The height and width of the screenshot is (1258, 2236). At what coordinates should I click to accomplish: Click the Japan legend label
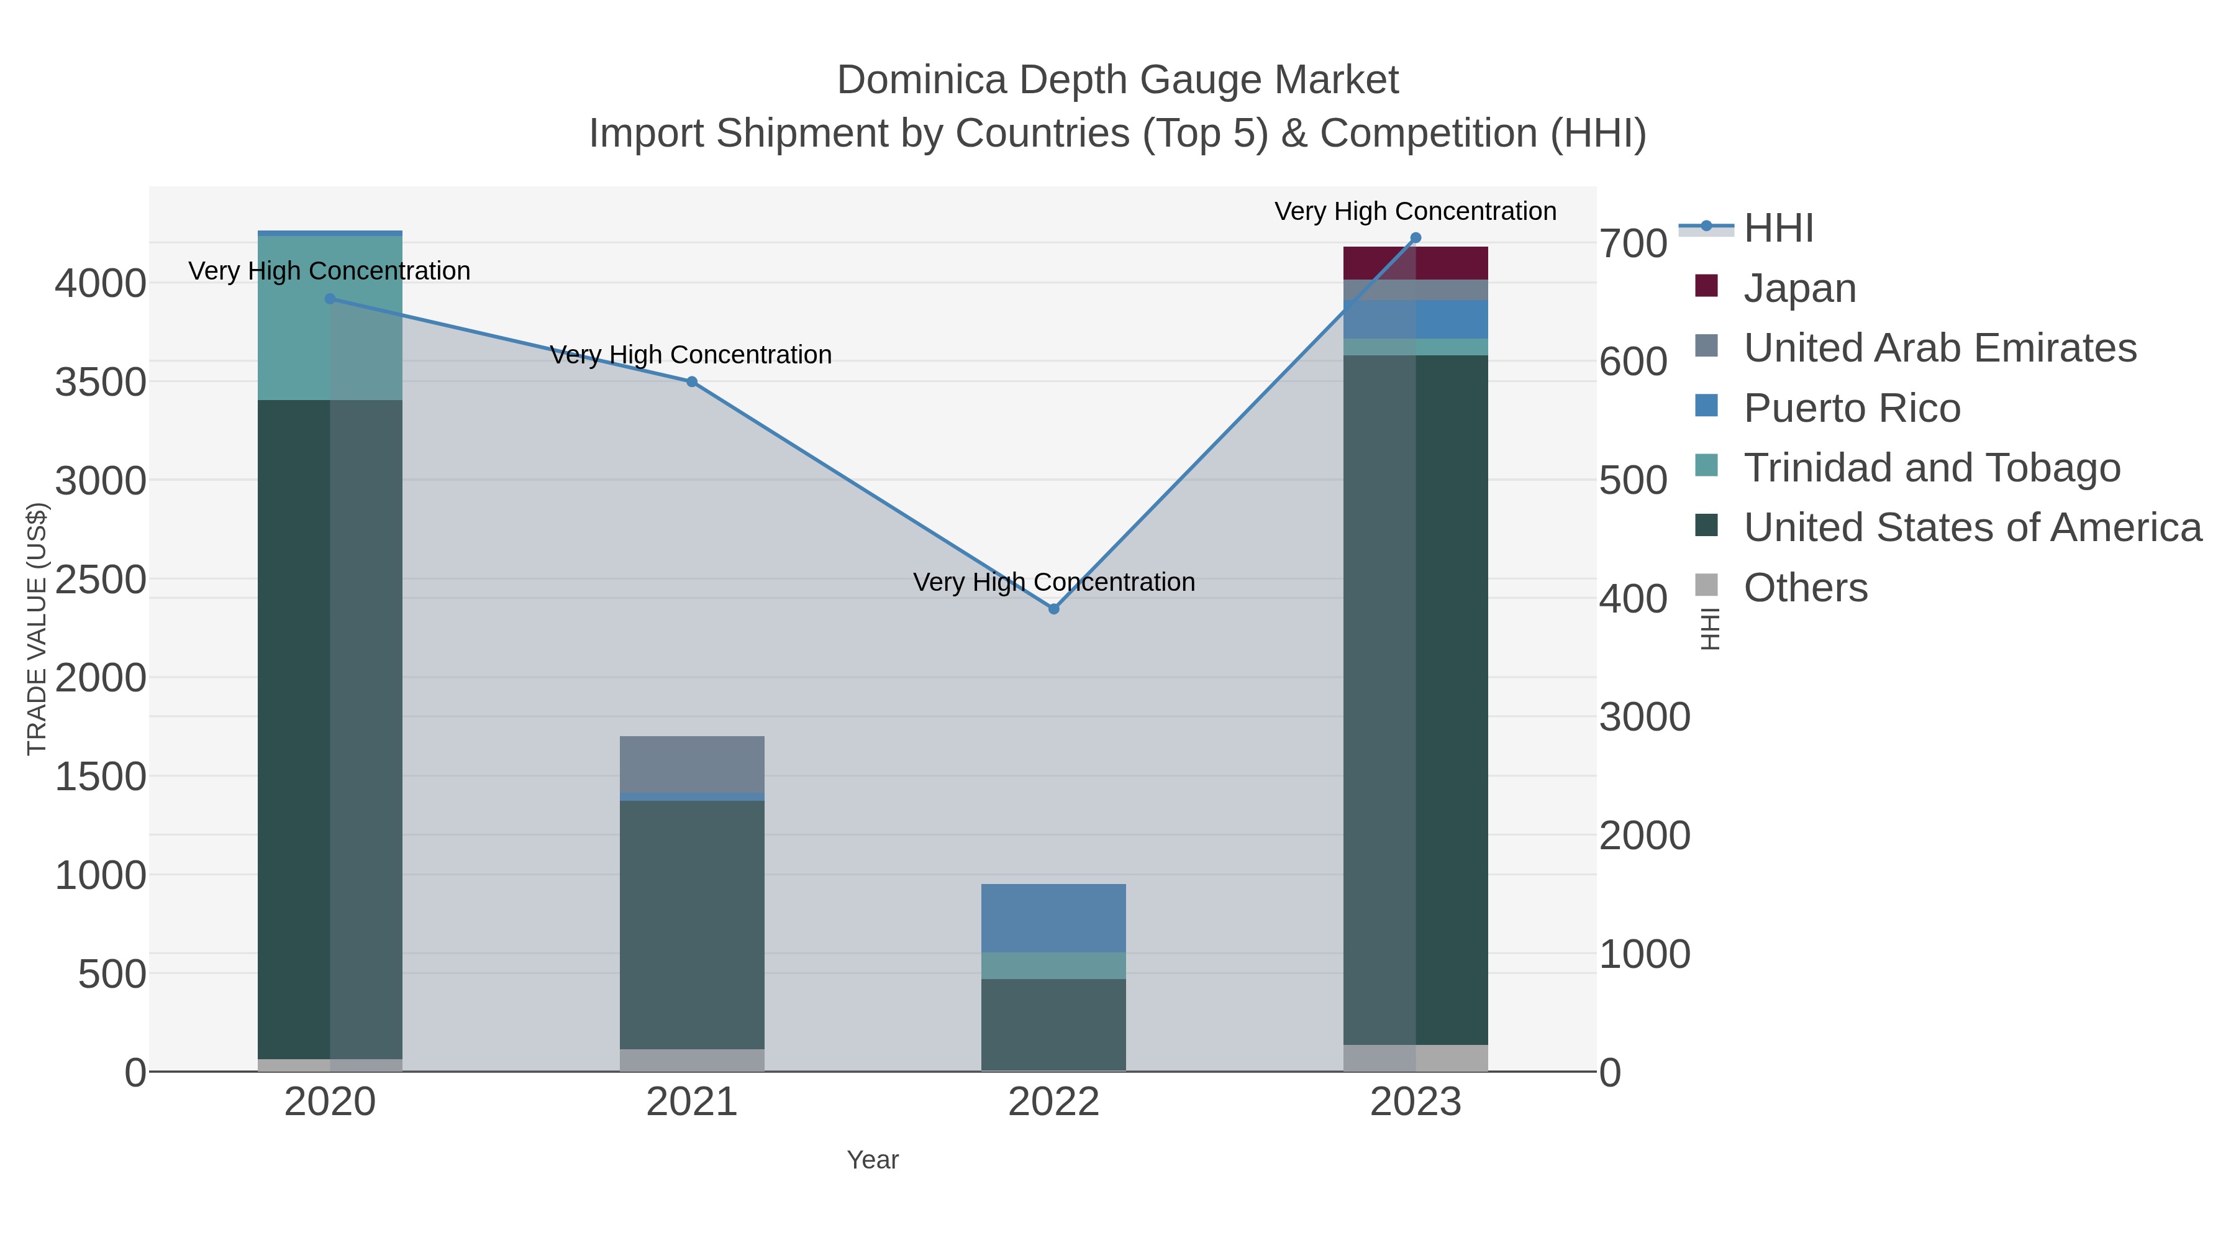point(1800,288)
